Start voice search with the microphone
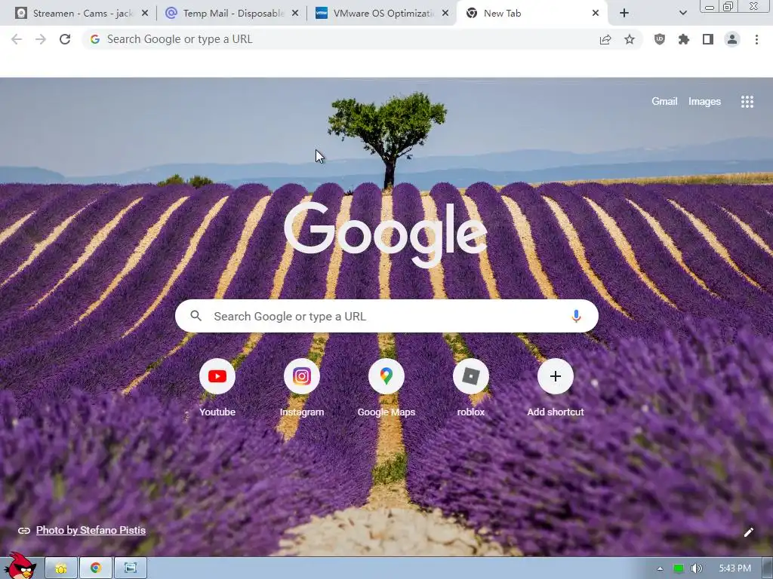This screenshot has width=773, height=579. pos(576,316)
